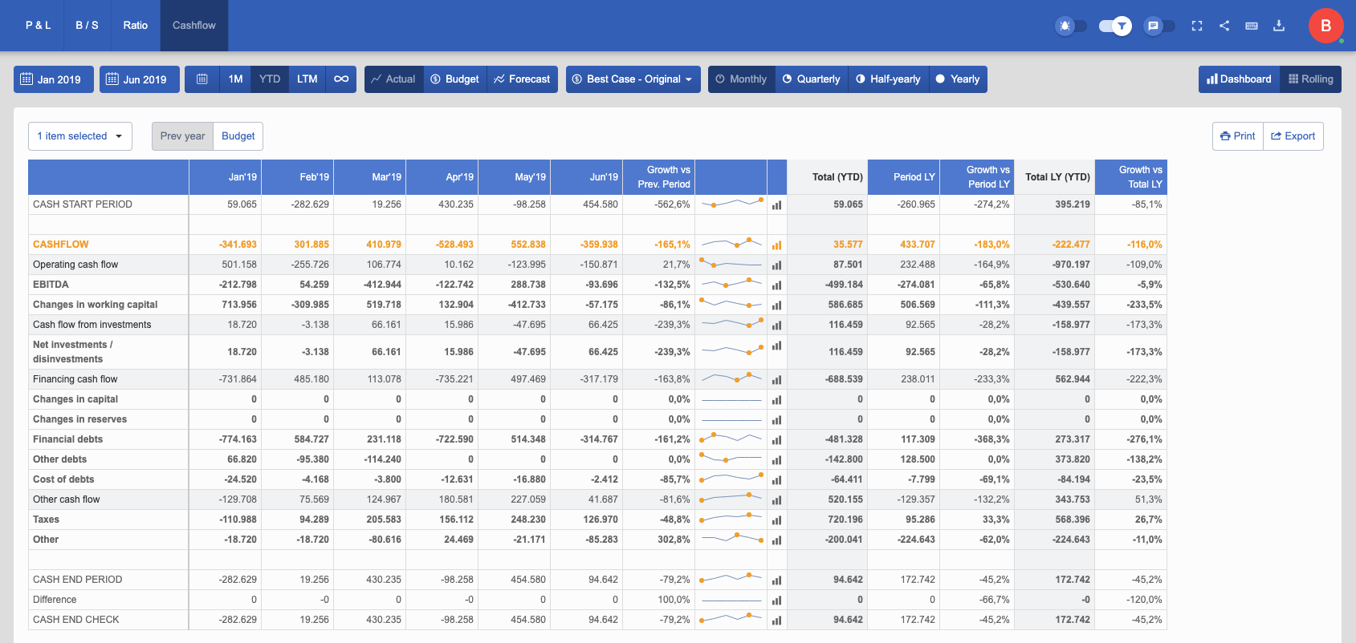Click the Export button

pyautogui.click(x=1293, y=136)
